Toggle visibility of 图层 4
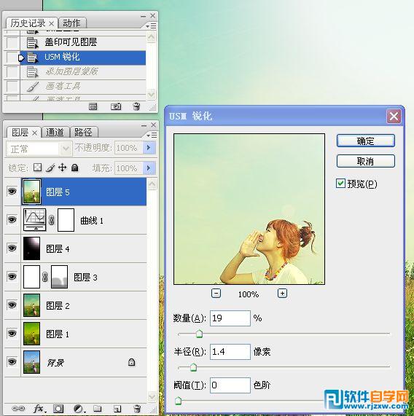The height and width of the screenshot is (416, 414). click(x=12, y=248)
